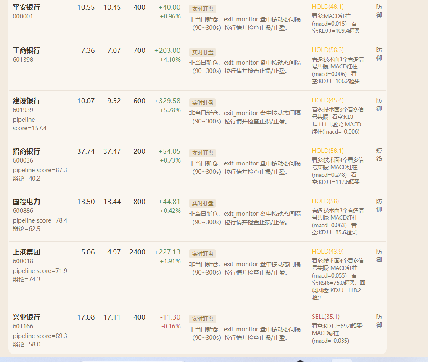Click quantity 700 in 工商银行 row
Screen dimensions: 428x362
(x=139, y=51)
